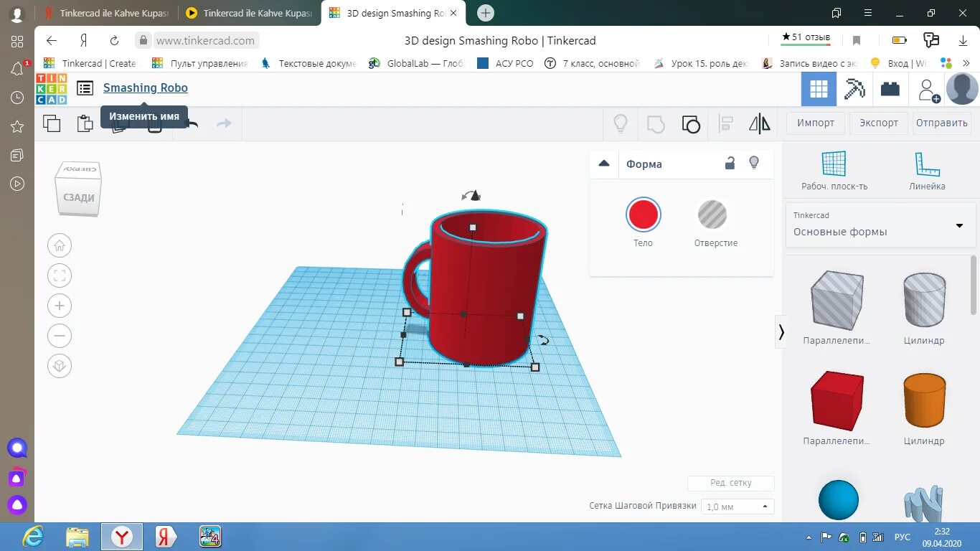Click the rotation handle above the mug

[x=471, y=195]
